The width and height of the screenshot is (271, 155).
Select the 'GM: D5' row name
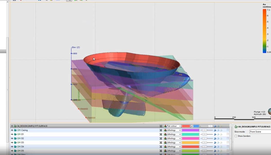tap(20, 151)
